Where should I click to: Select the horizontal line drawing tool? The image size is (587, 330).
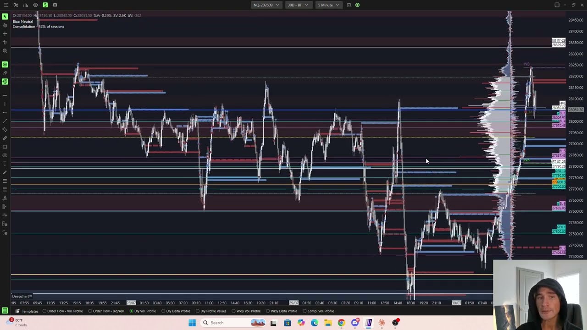coord(5,95)
